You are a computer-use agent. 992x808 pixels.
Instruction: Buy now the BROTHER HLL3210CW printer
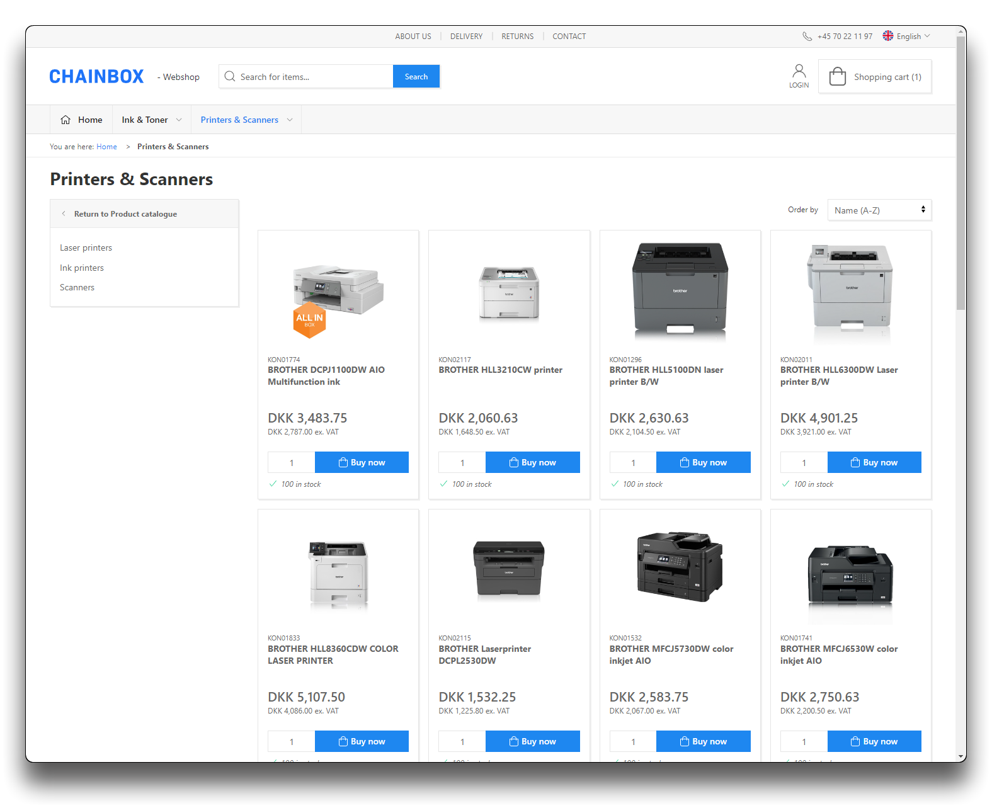[532, 462]
